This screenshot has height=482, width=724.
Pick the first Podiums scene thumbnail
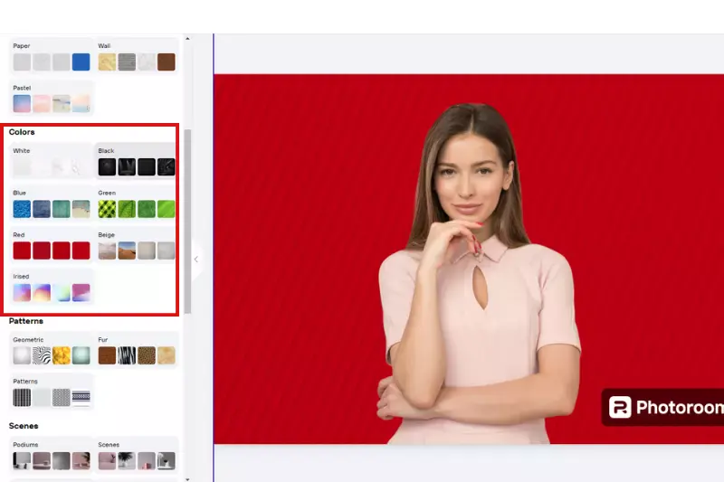(x=22, y=460)
